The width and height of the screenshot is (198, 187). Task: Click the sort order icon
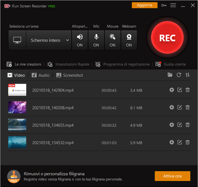click(x=187, y=75)
